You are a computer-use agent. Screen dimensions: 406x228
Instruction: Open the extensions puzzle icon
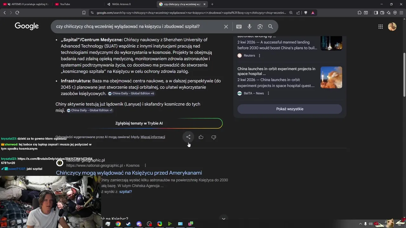pos(359,13)
